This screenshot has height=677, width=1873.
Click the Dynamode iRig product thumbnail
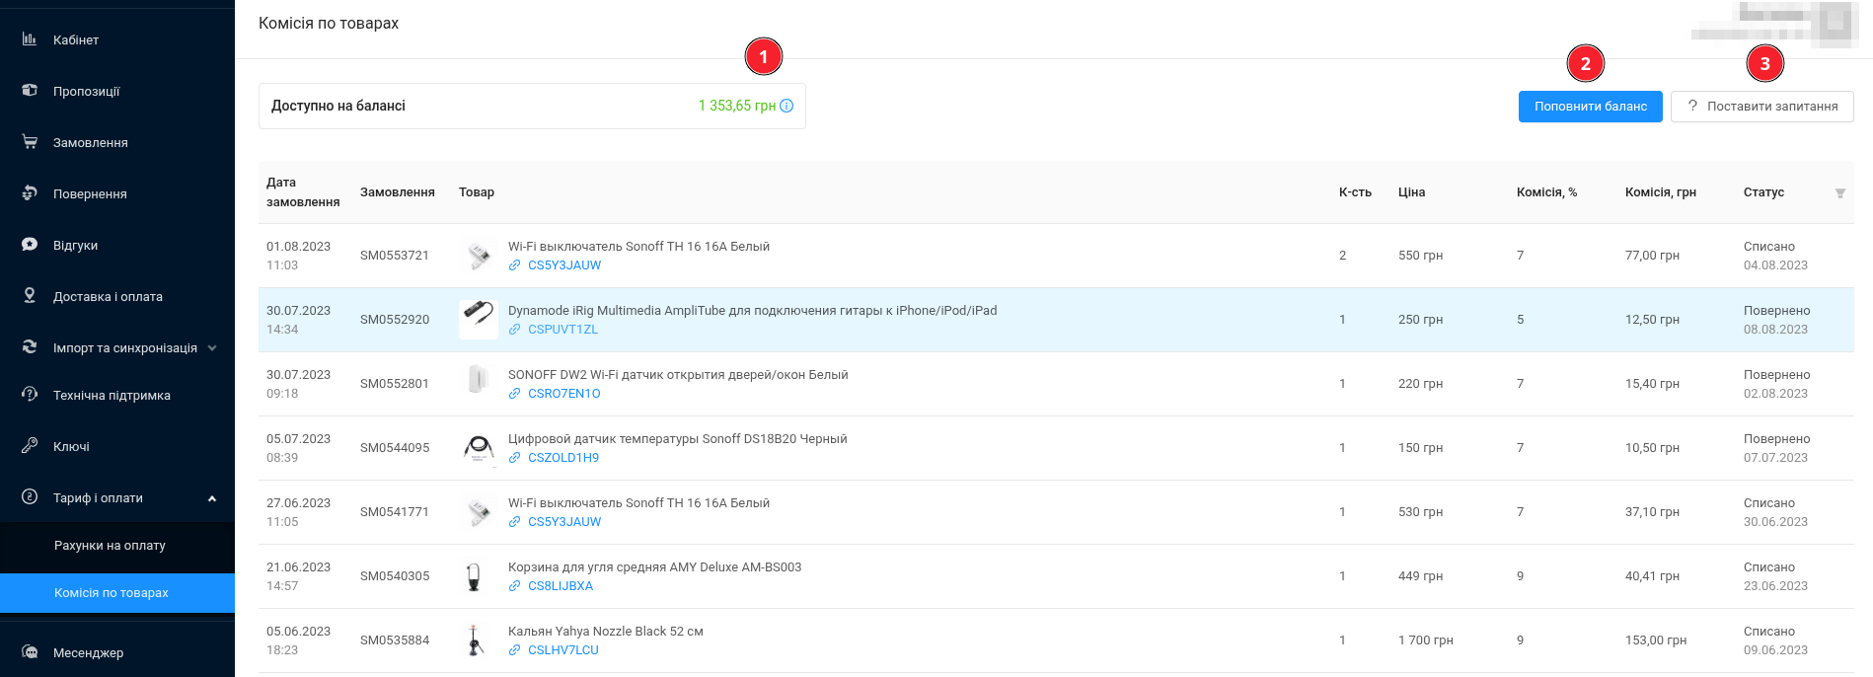(479, 319)
